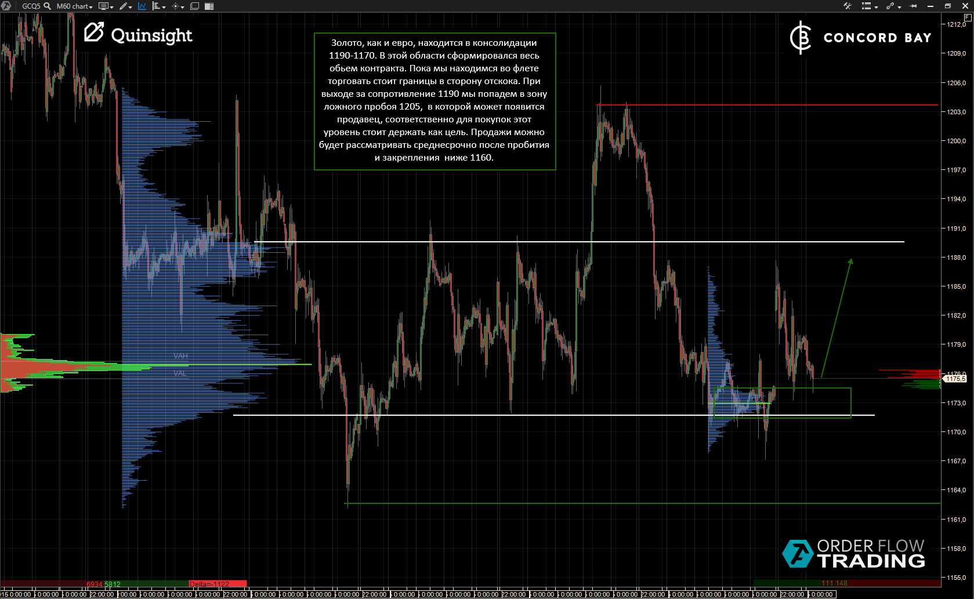The image size is (974, 599).
Task: Click the Russian gold analysis text box
Action: coord(435,101)
